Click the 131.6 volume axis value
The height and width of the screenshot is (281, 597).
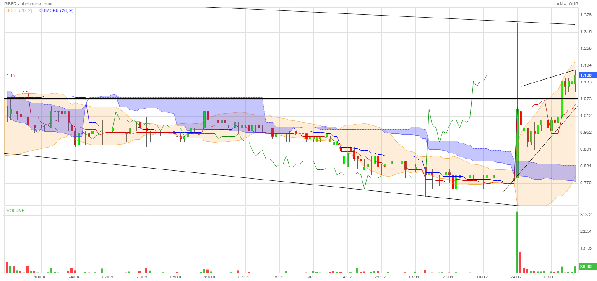(x=585, y=248)
